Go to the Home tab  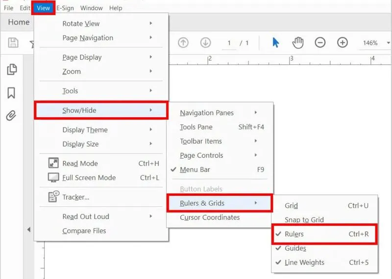click(x=19, y=22)
